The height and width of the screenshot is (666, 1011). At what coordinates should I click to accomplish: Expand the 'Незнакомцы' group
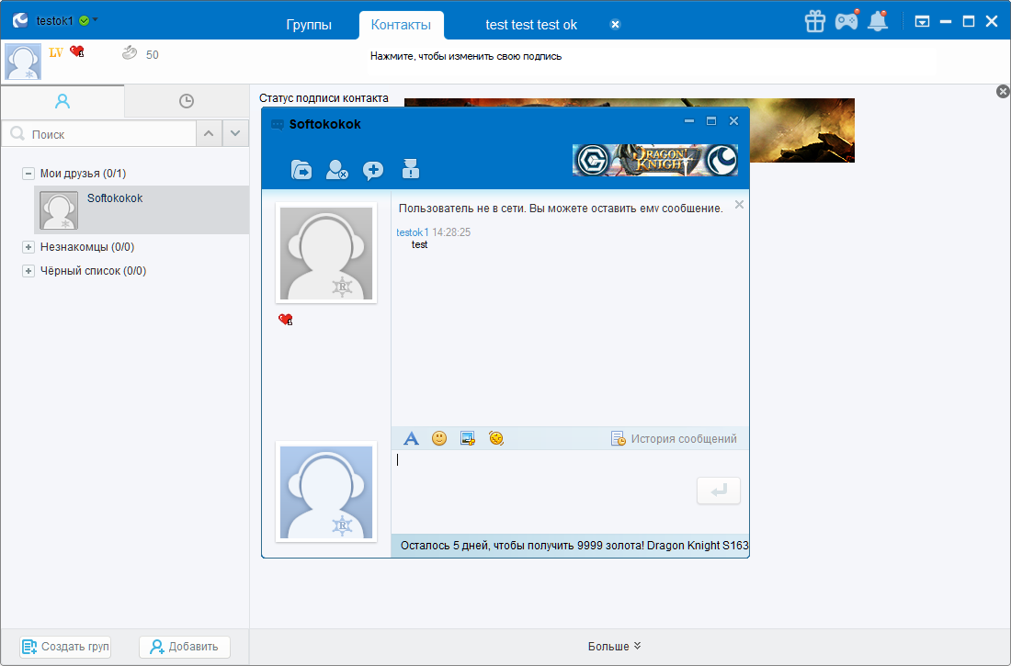(28, 247)
